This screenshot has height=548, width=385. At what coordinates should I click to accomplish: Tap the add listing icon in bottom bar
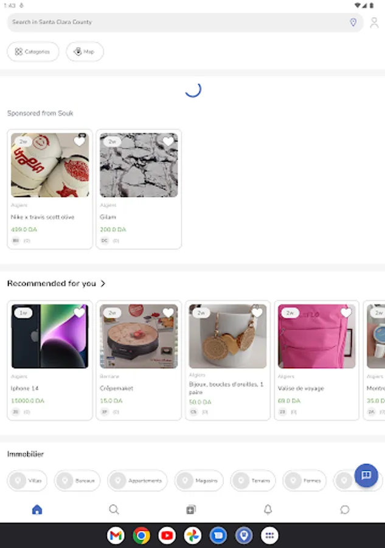(x=191, y=510)
